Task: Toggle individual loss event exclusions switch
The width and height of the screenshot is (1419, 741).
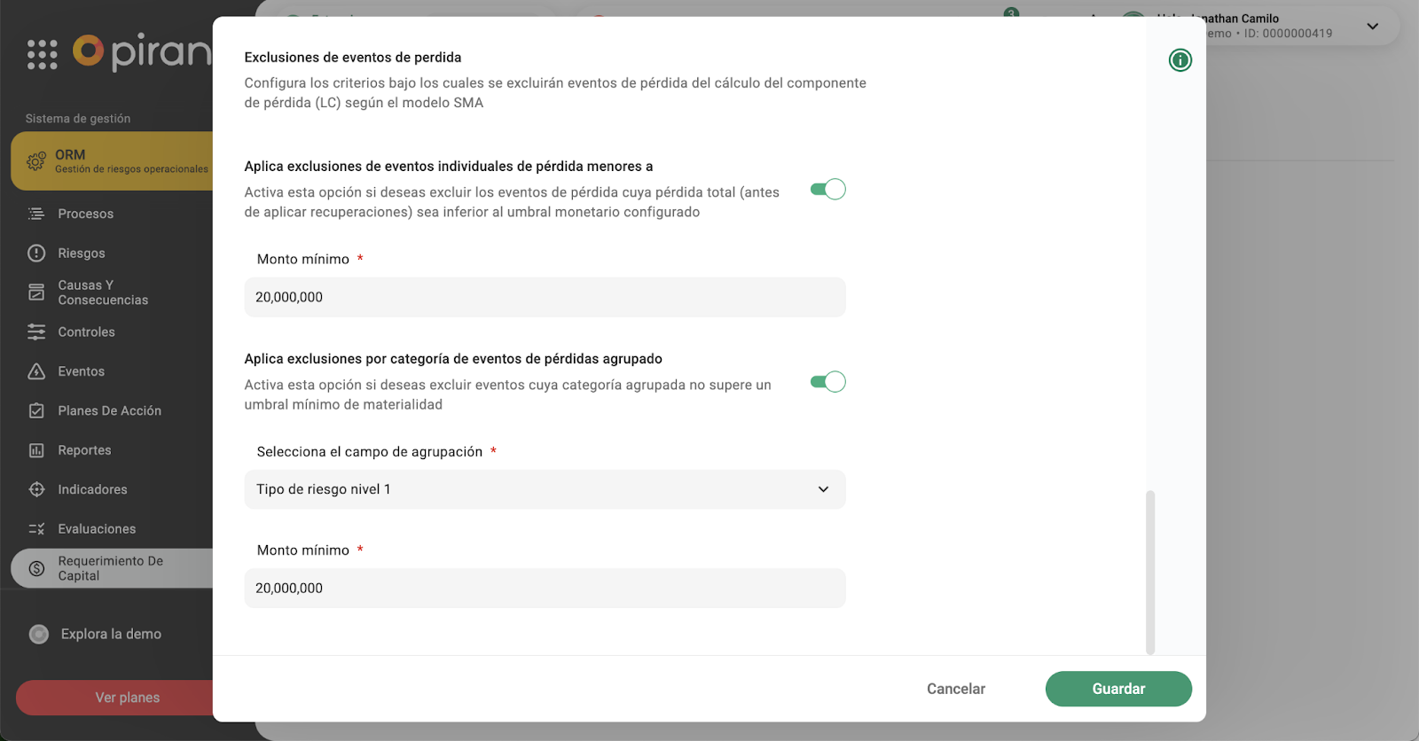Action: pos(827,190)
